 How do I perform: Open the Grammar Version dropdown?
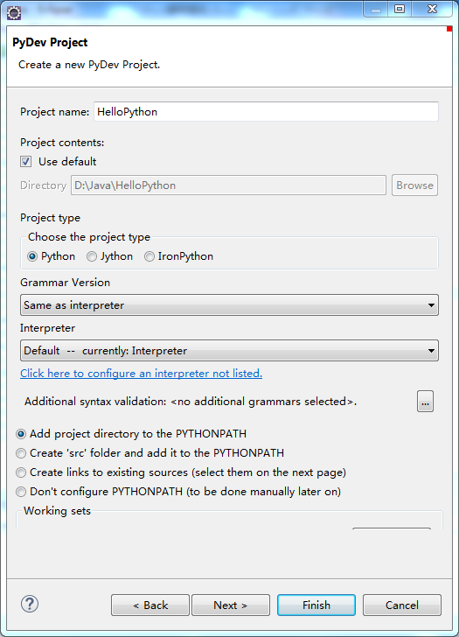tap(229, 305)
